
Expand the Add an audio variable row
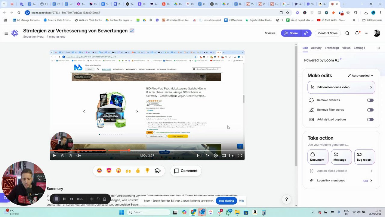click(341, 171)
